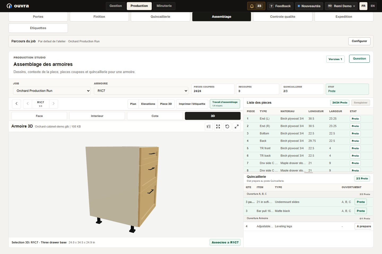Click the fit-to-view four-arrows icon
382x254 pixels.
click(218, 126)
